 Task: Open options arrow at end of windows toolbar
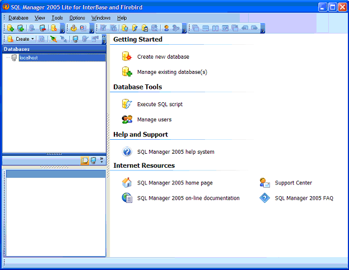[x=263, y=28]
